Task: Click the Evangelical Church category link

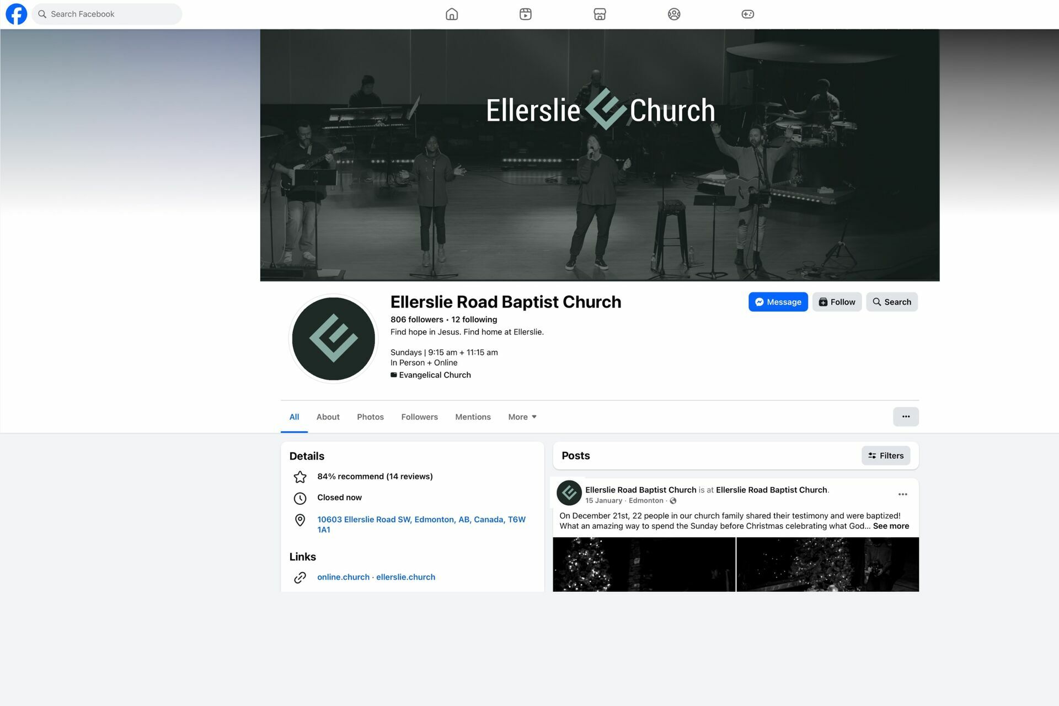Action: [435, 375]
